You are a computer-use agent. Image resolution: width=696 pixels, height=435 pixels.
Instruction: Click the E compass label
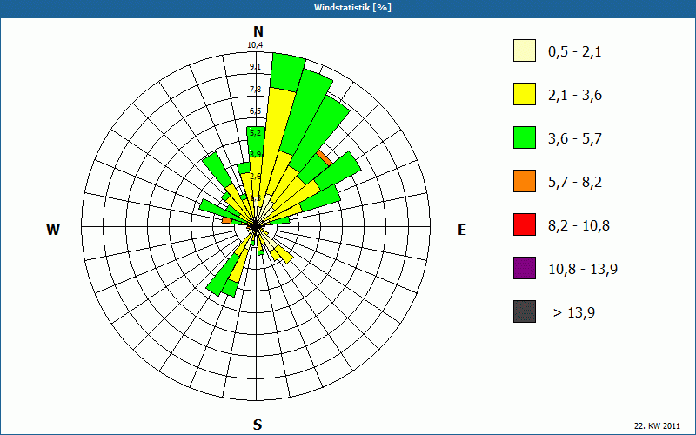coord(462,230)
